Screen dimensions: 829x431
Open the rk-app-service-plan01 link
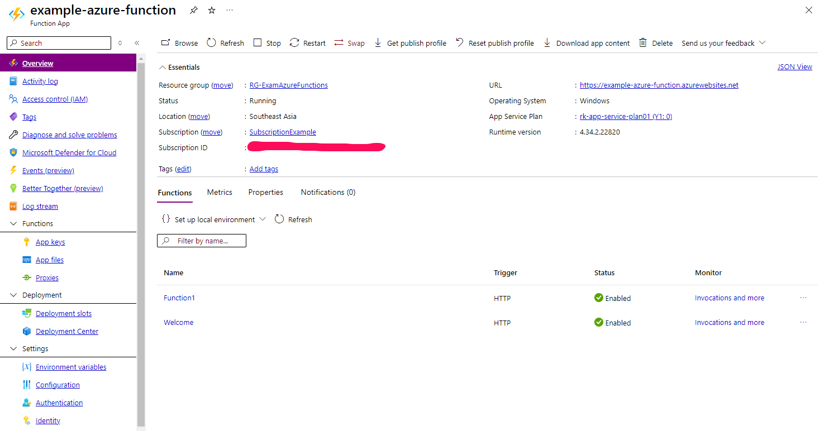[626, 116]
